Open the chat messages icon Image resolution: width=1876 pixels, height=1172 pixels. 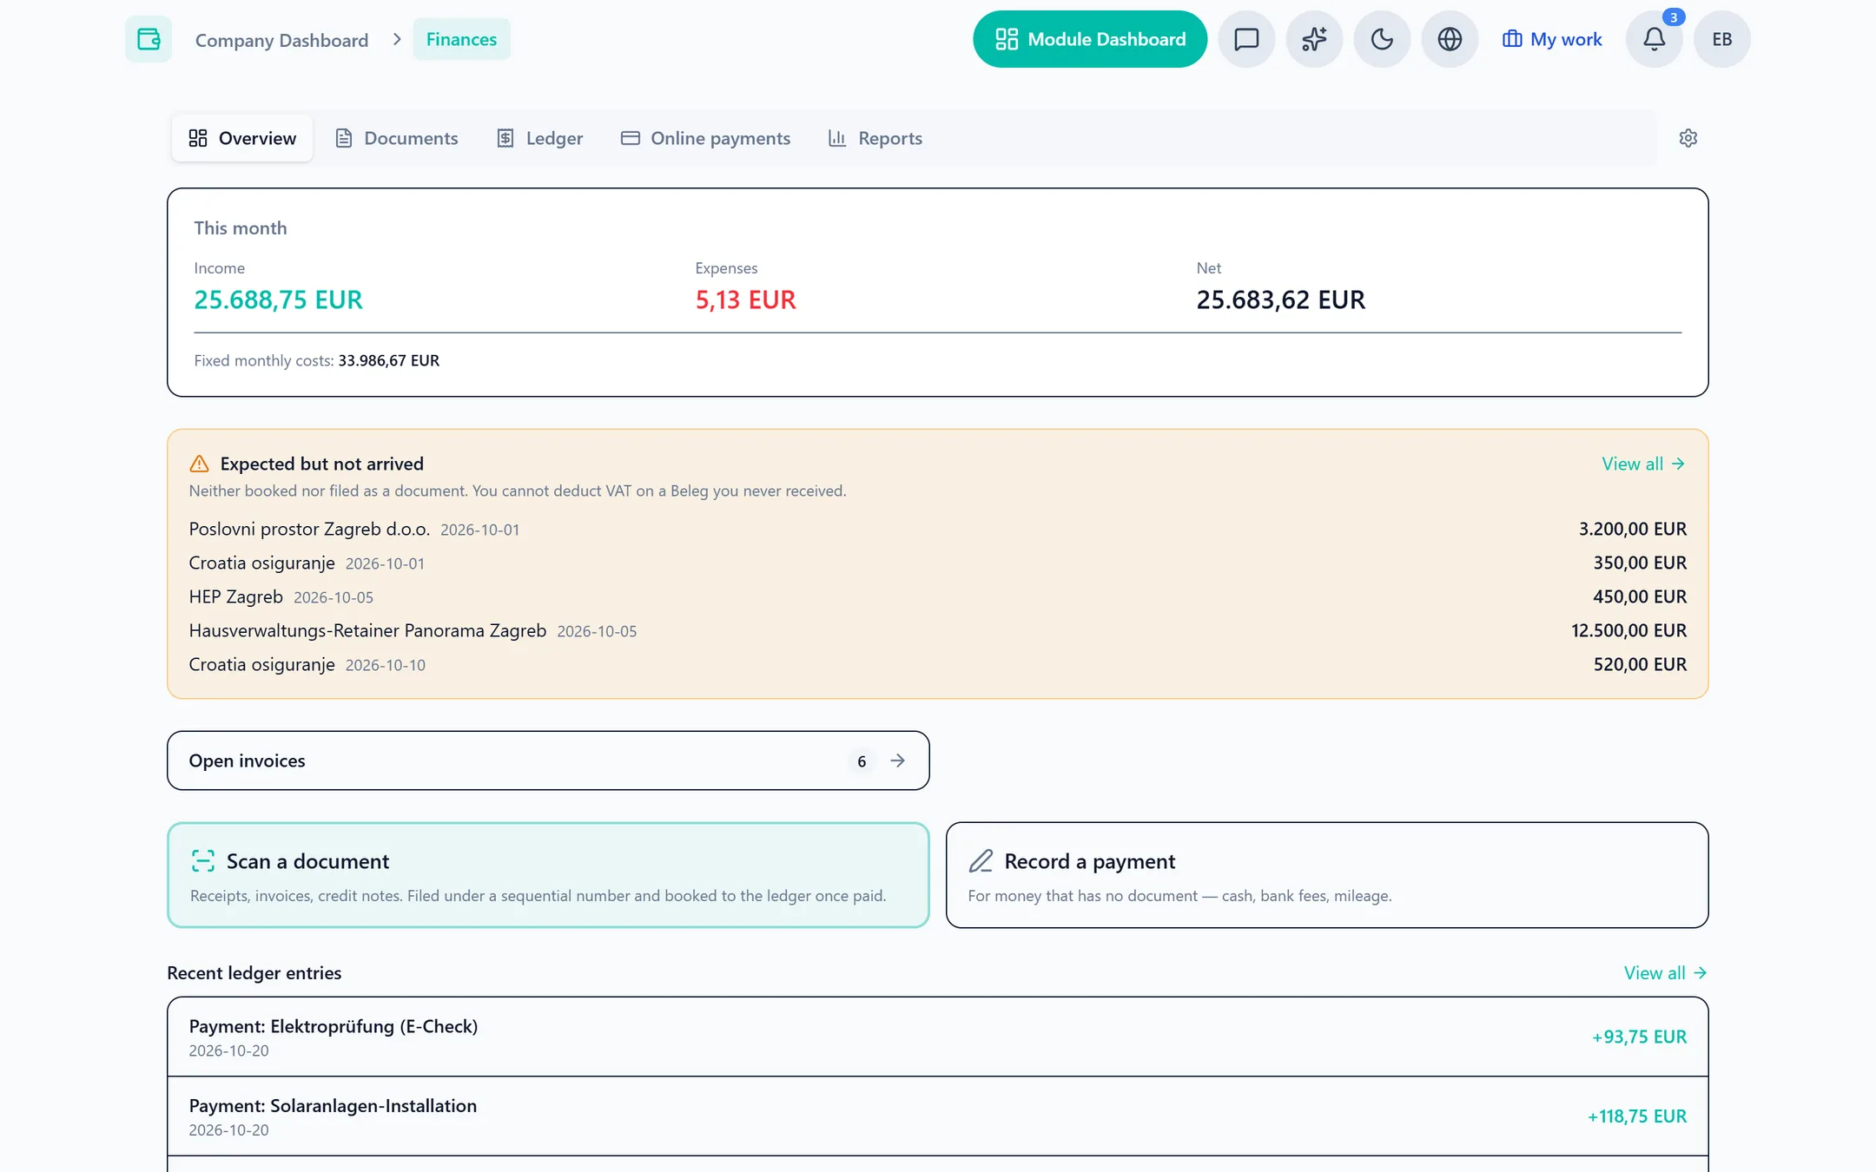pyautogui.click(x=1246, y=39)
